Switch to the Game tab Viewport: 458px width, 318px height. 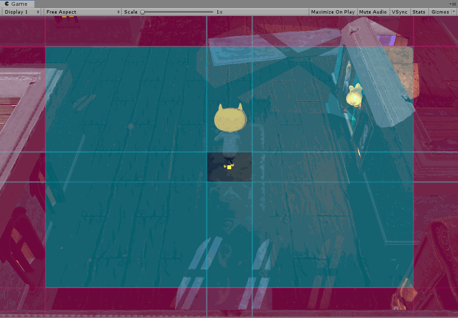[17, 4]
